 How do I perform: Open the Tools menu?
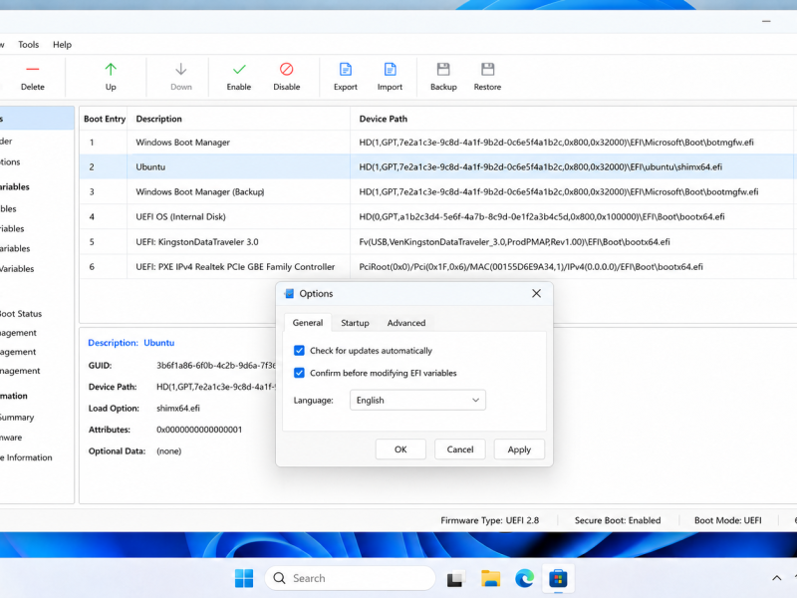click(29, 44)
